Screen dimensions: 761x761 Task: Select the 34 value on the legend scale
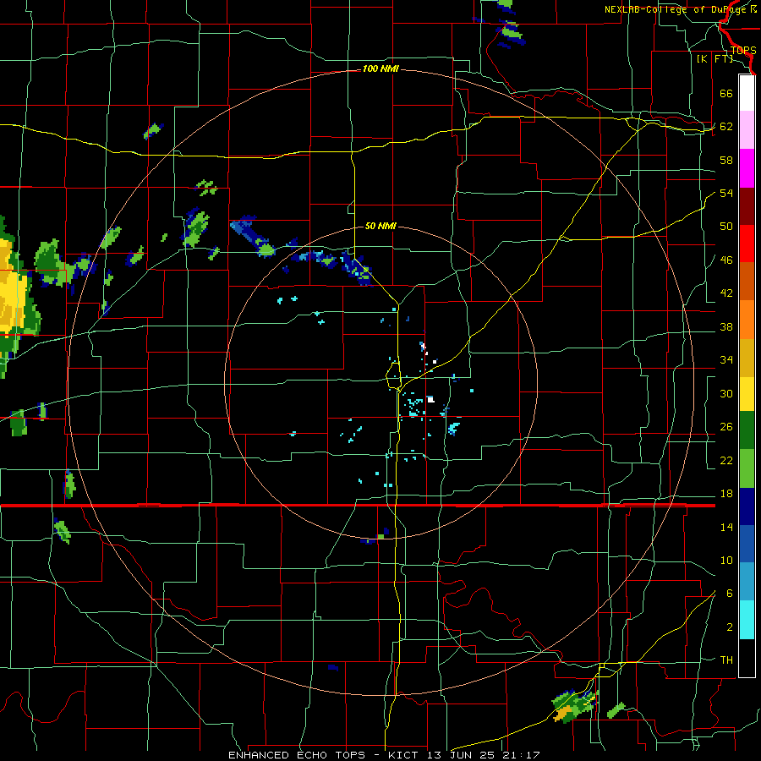[x=726, y=360]
